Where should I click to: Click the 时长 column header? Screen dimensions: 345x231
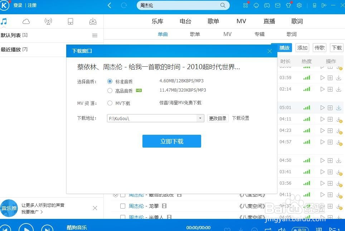285,61
